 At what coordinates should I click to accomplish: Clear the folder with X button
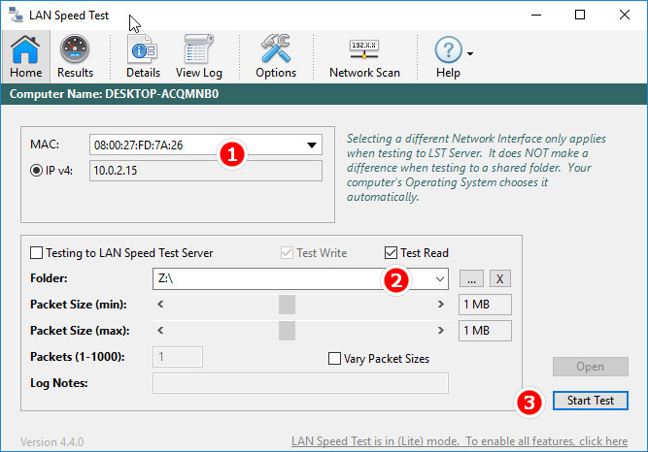coord(500,278)
